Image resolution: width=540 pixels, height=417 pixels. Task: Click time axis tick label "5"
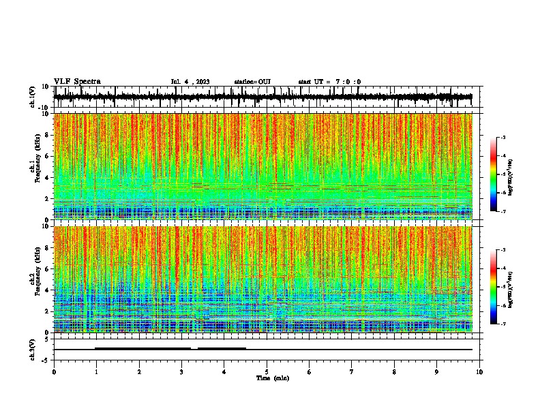coord(267,372)
